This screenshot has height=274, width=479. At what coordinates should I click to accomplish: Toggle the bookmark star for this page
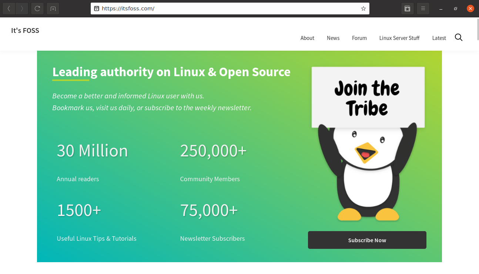point(363,8)
